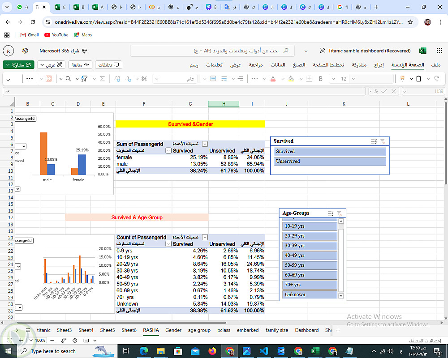This screenshot has height=358, width=448.
Task: Click the zoom in plus icon
Action: coord(21,340)
